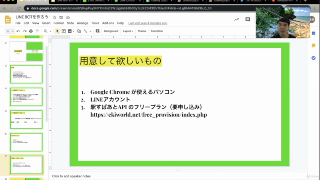Reload the browser page
This screenshot has width=320, height=180.
click(x=19, y=8)
